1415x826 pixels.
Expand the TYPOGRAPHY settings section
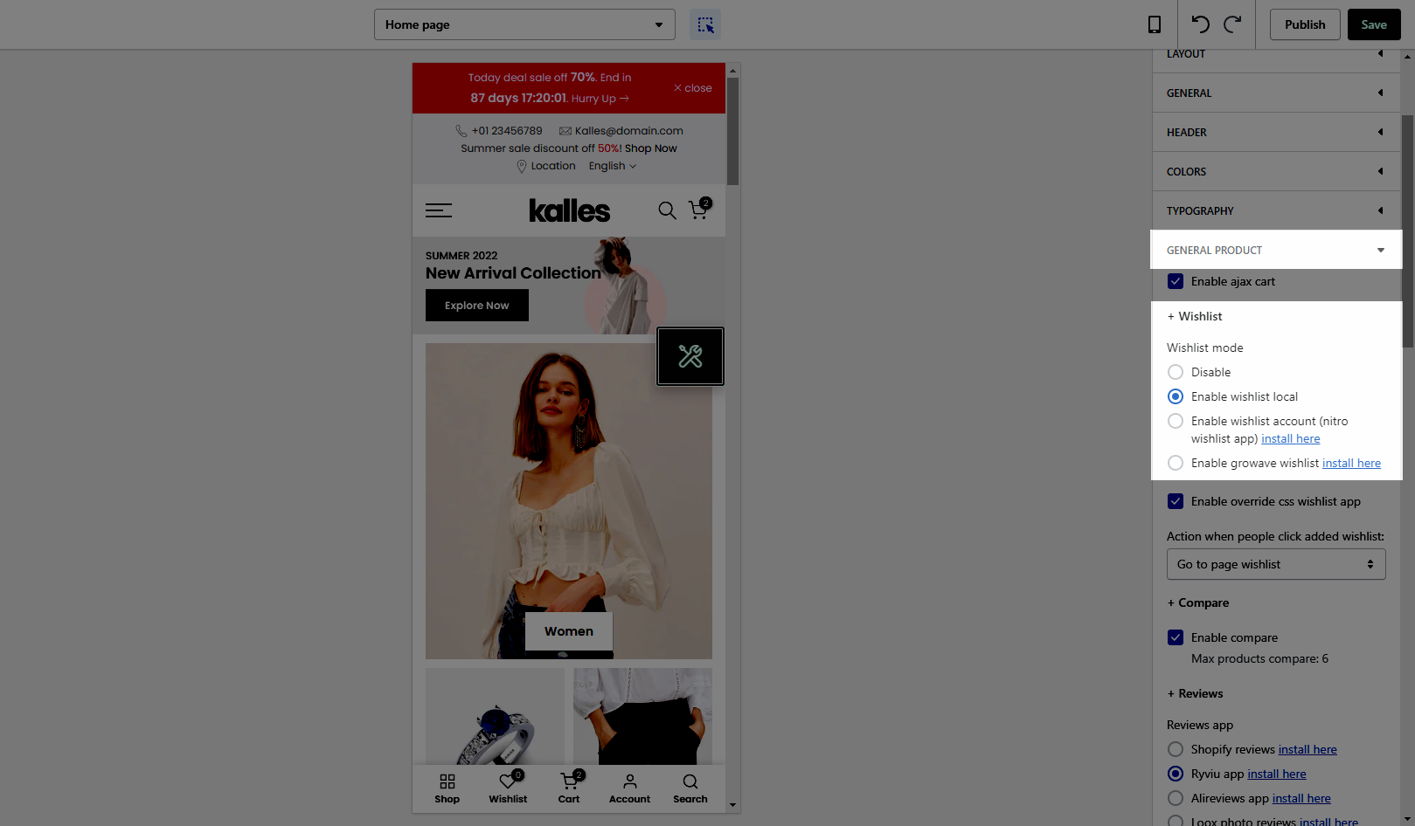coord(1276,210)
